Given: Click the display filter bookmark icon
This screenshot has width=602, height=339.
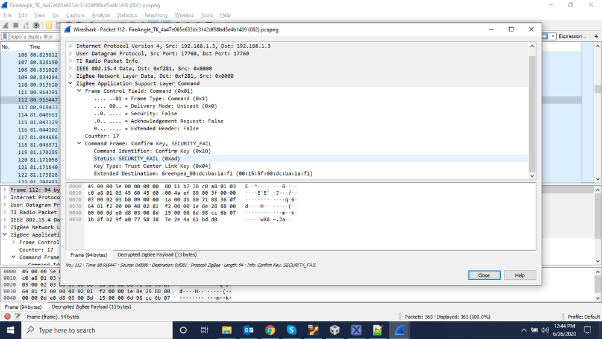Looking at the screenshot, I should (5, 37).
